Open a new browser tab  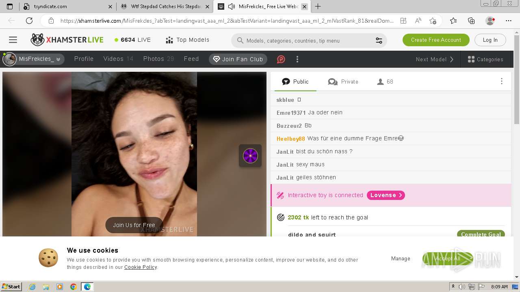[318, 6]
